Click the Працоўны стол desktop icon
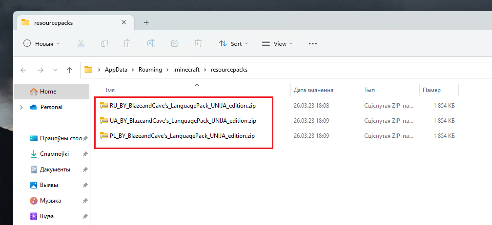 (34, 138)
